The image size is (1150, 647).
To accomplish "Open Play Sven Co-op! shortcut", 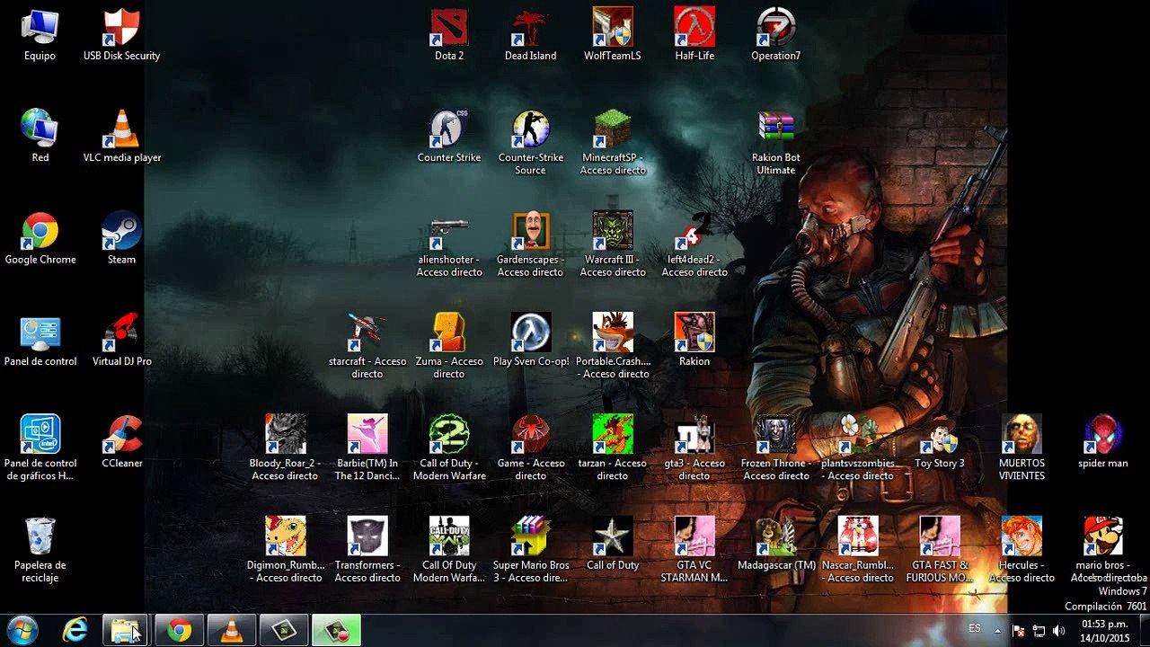I will click(531, 341).
